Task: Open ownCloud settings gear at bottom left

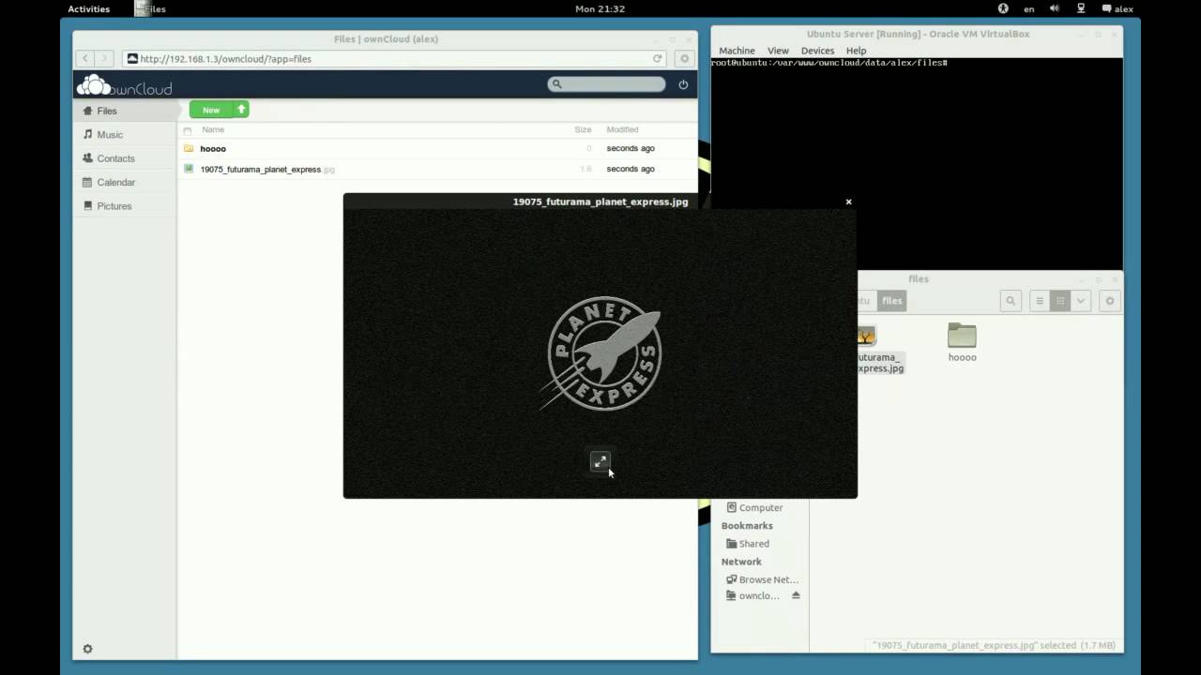Action: click(87, 649)
